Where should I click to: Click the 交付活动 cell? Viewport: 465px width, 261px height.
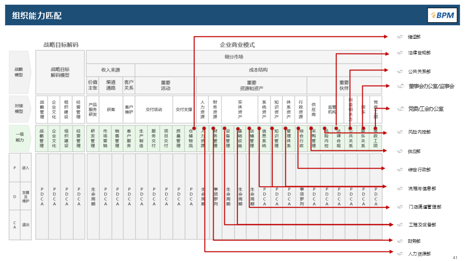[x=154, y=109]
